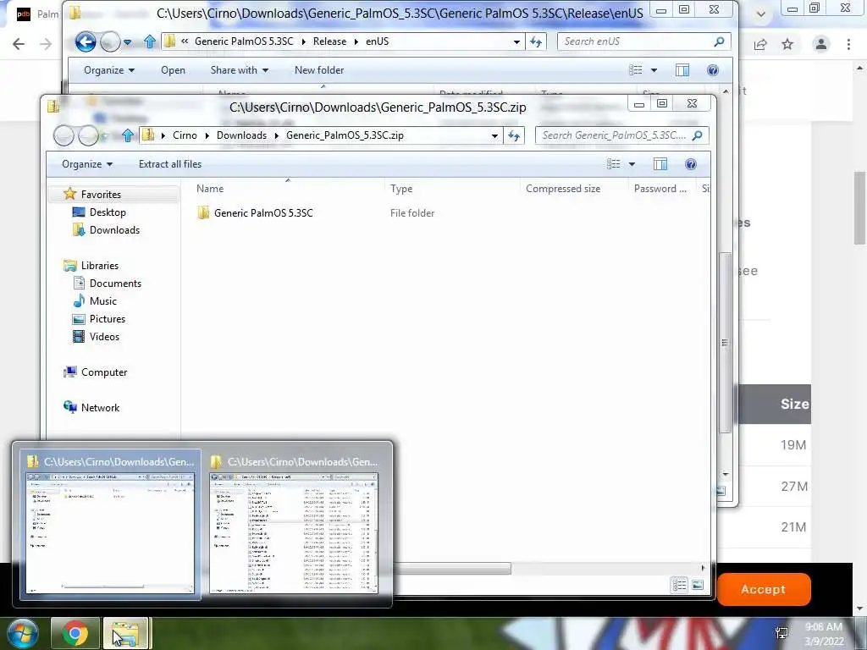Image resolution: width=867 pixels, height=650 pixels.
Task: Open Documents library
Action: (x=115, y=283)
